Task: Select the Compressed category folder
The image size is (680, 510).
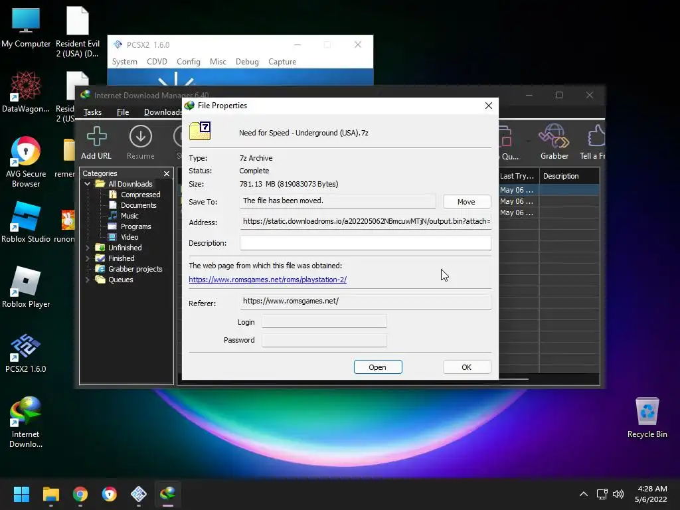Action: [x=140, y=195]
